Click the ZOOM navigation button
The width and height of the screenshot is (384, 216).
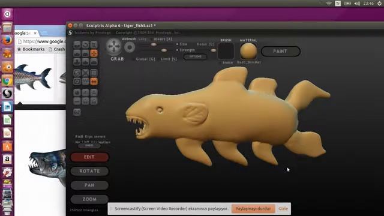[x=89, y=199]
